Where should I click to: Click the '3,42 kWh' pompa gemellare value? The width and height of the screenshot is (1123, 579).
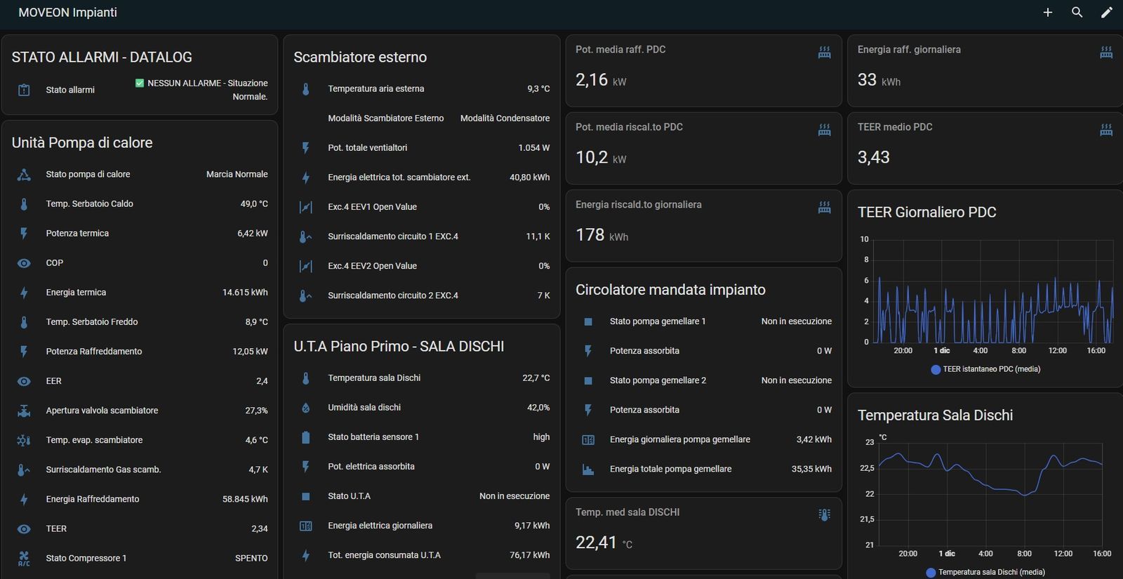(814, 439)
